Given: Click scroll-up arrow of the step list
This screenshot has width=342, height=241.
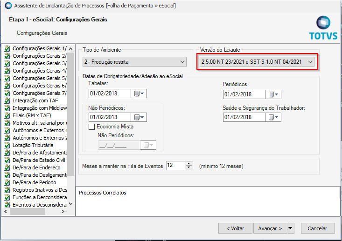Looking at the screenshot, I should click(x=70, y=49).
